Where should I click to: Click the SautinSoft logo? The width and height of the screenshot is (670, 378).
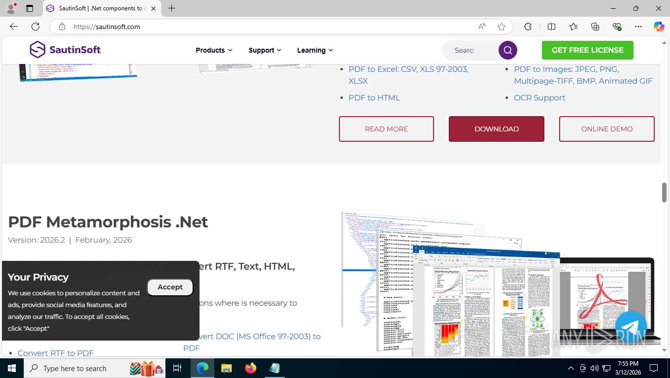click(65, 50)
